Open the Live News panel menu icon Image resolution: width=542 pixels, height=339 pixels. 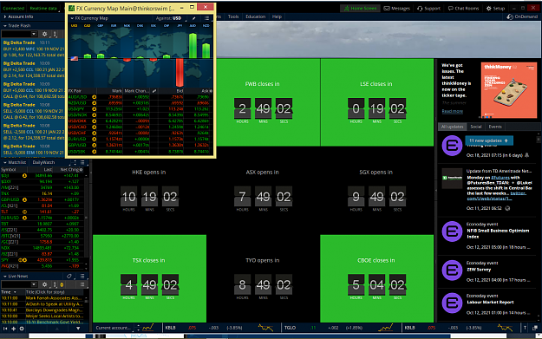tap(82, 276)
